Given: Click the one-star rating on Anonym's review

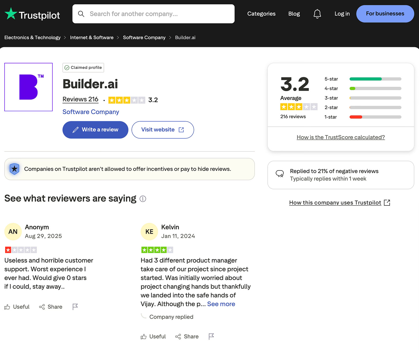Looking at the screenshot, I should pos(21,250).
